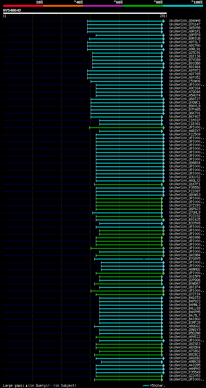Click UniRef100_Q80WS3 hit label
The image size is (206, 388).
185,195
